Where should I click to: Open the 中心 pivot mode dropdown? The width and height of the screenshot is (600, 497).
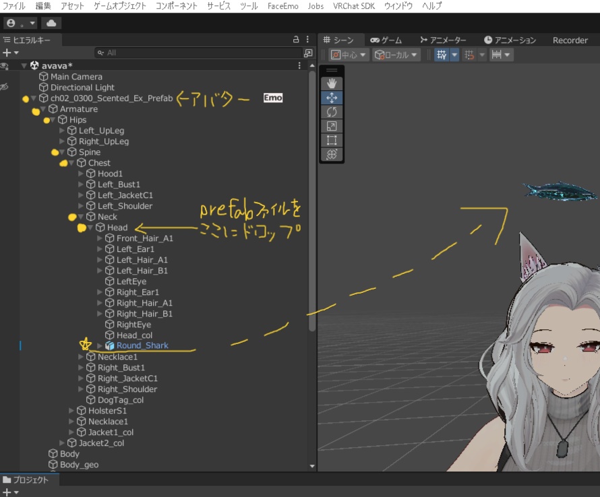349,55
